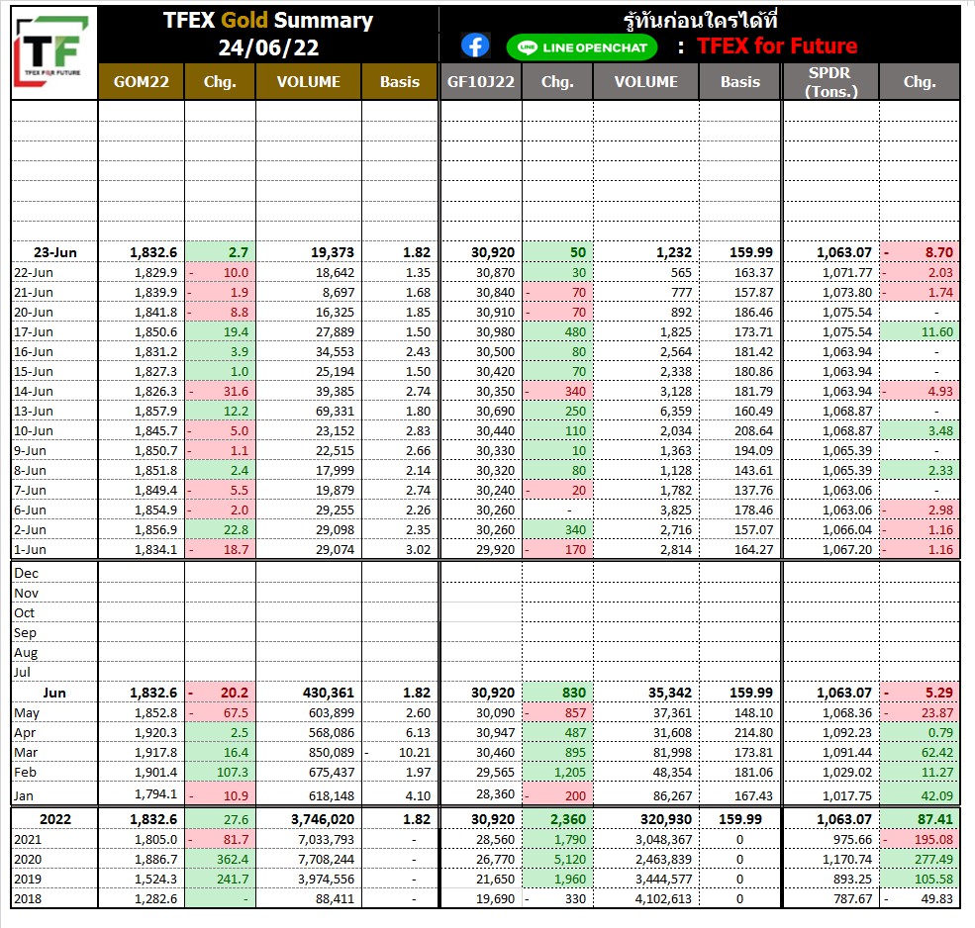
Task: Click the Jul month row label
Action: tap(22, 672)
